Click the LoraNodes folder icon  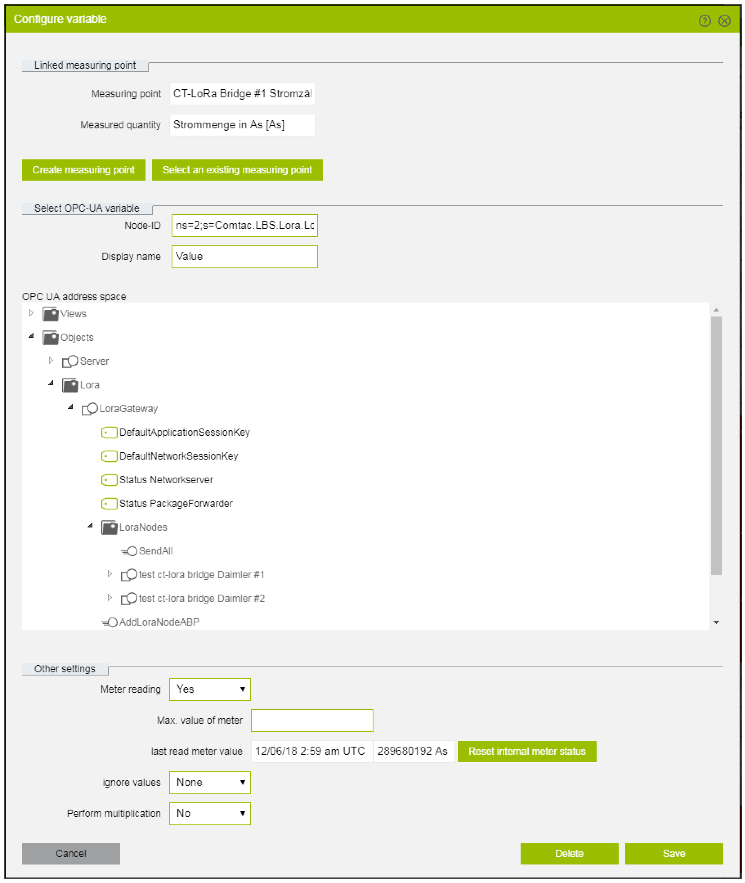pyautogui.click(x=109, y=527)
